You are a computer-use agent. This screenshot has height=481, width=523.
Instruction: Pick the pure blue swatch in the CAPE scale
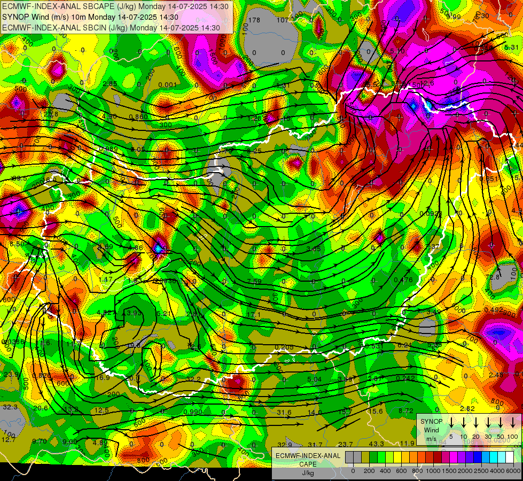coord(477,457)
